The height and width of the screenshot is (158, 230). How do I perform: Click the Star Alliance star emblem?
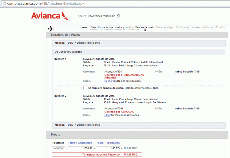[119, 15]
